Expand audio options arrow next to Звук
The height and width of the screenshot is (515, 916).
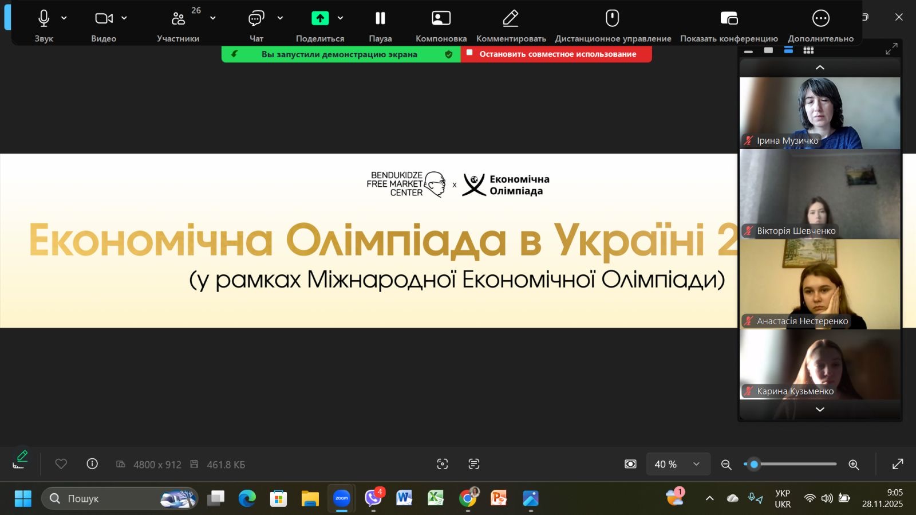64,18
